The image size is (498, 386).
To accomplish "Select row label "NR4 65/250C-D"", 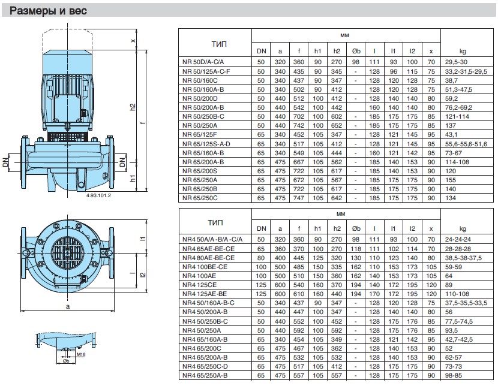I will [205, 366].
